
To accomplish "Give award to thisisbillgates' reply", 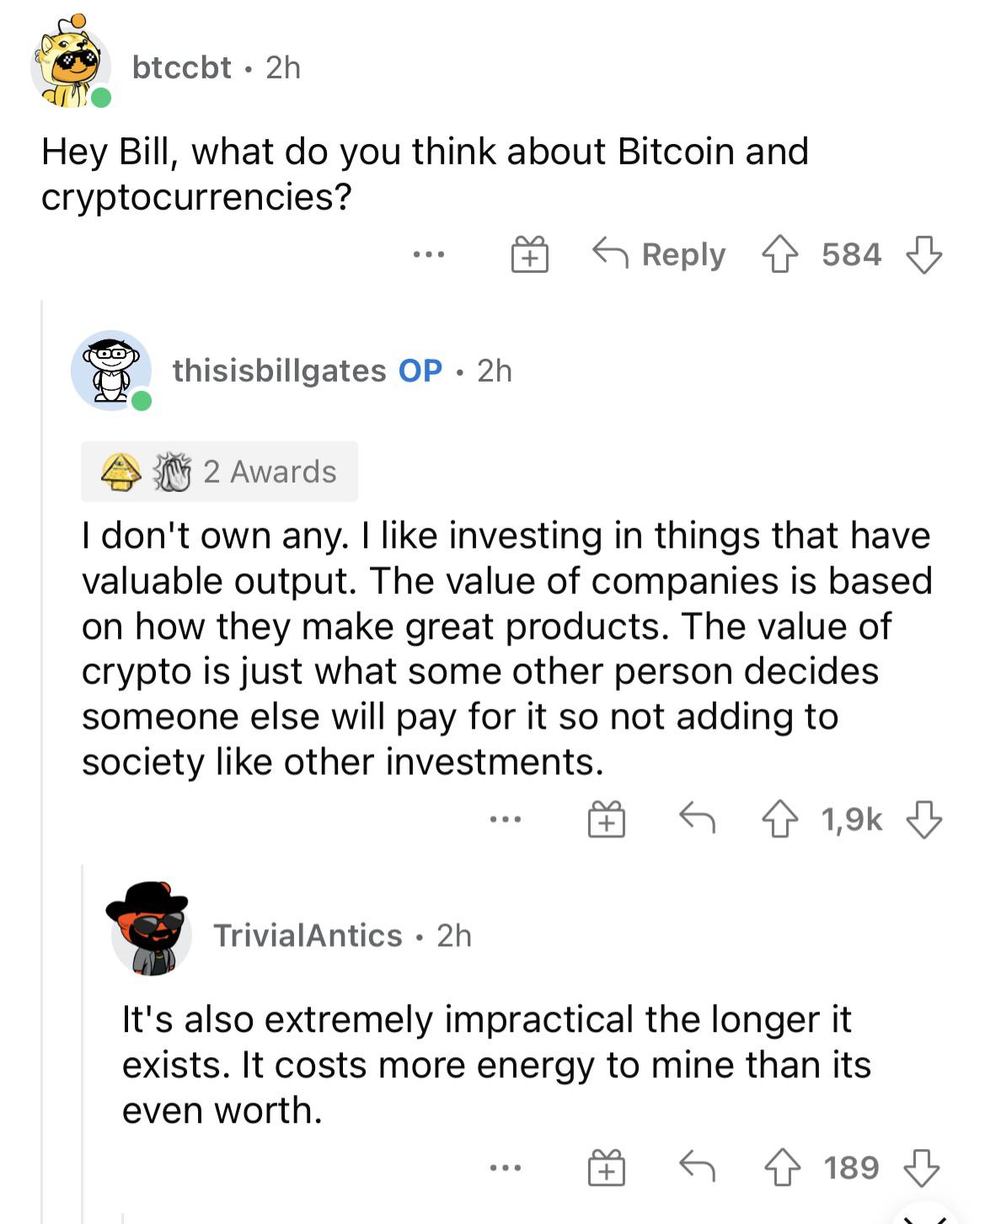I will [x=607, y=819].
